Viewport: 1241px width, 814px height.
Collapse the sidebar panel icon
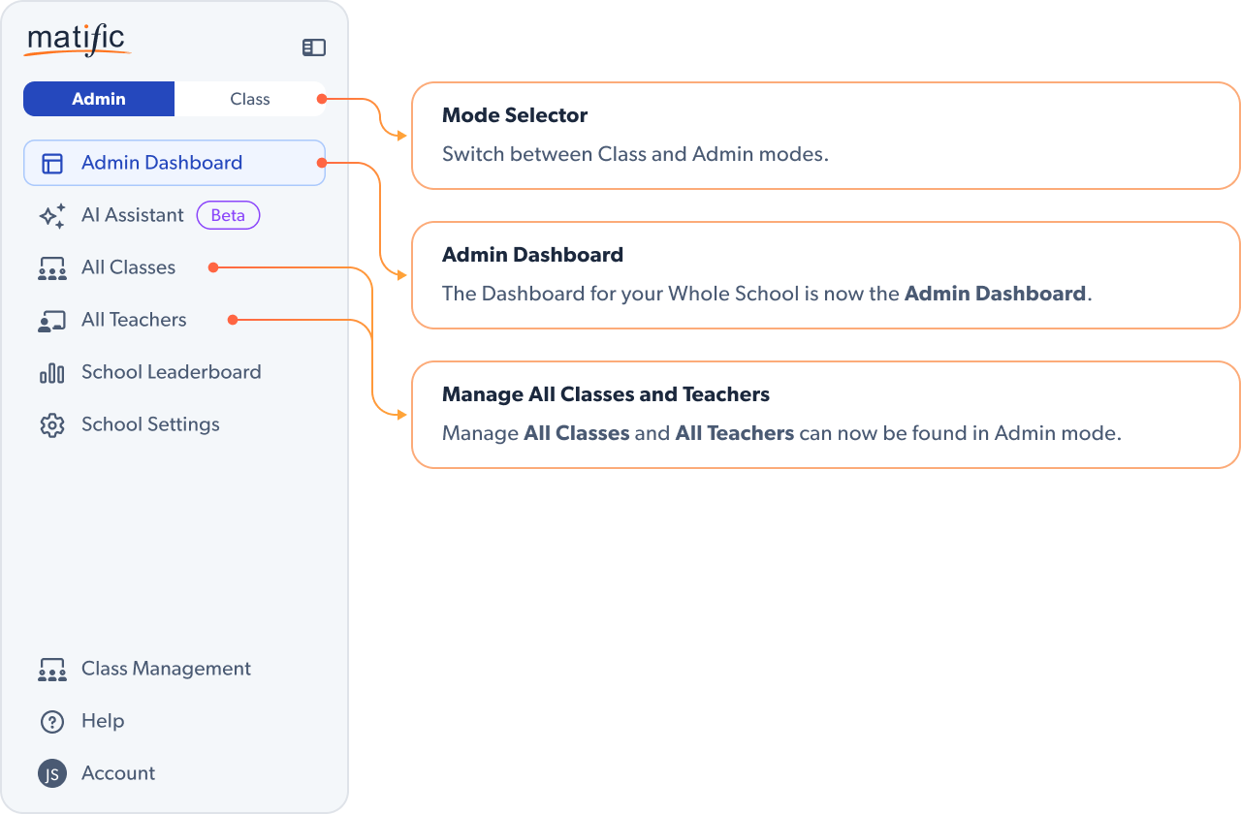coord(314,47)
